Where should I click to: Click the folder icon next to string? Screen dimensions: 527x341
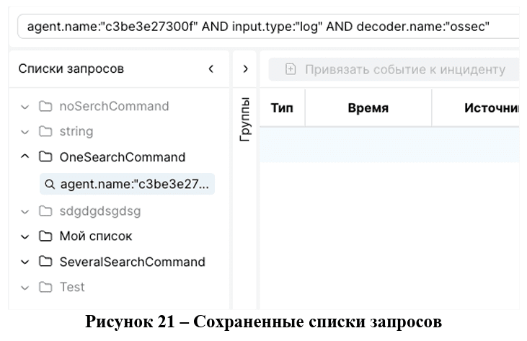pyautogui.click(x=45, y=132)
